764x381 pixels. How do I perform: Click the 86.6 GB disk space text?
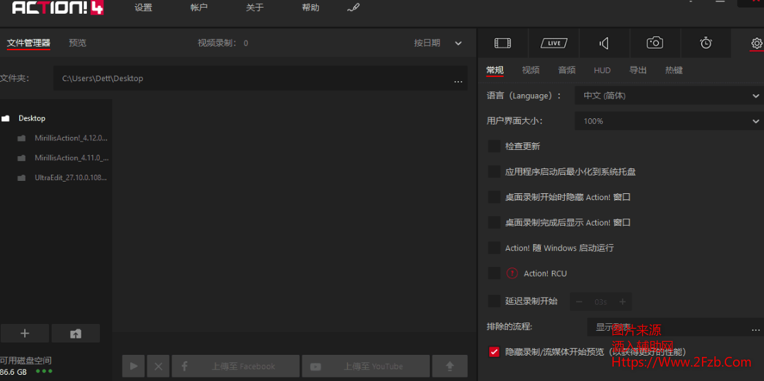(14, 372)
